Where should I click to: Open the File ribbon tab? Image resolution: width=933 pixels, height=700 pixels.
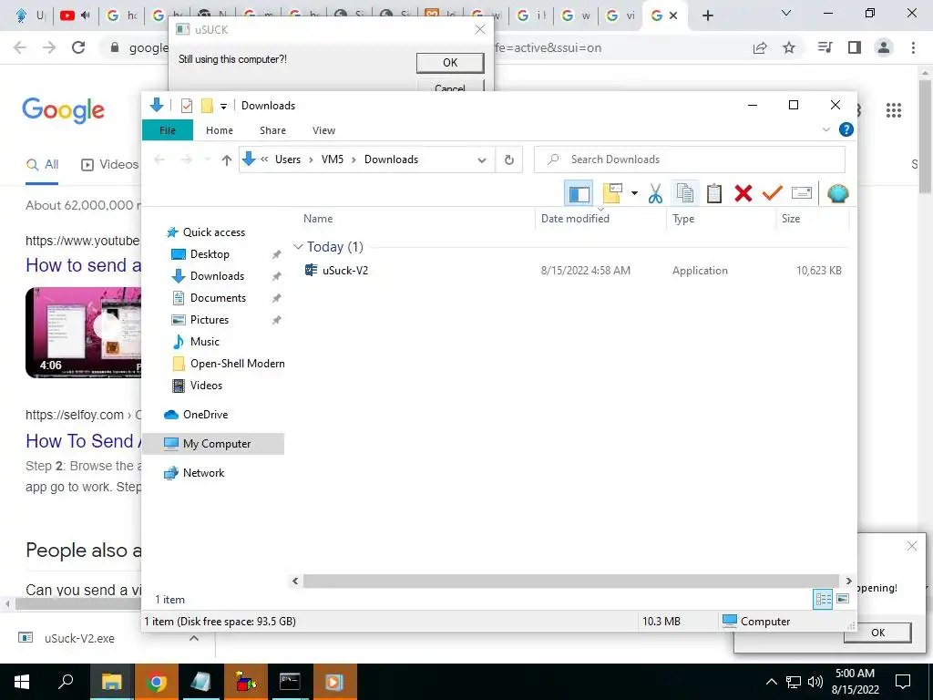pos(168,130)
